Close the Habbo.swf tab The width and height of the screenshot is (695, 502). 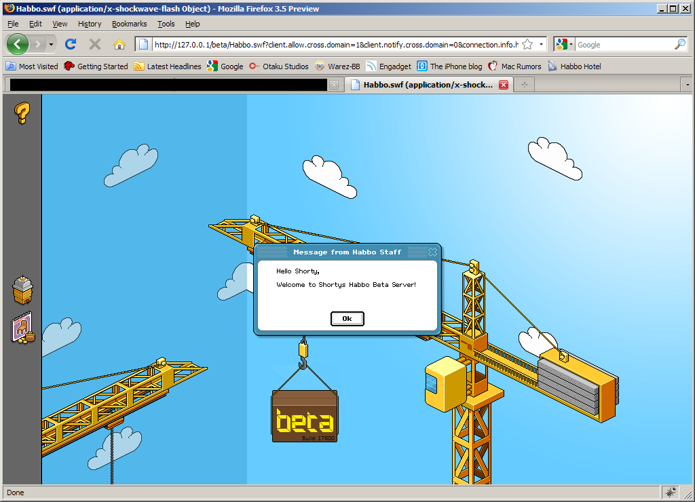pyautogui.click(x=504, y=85)
